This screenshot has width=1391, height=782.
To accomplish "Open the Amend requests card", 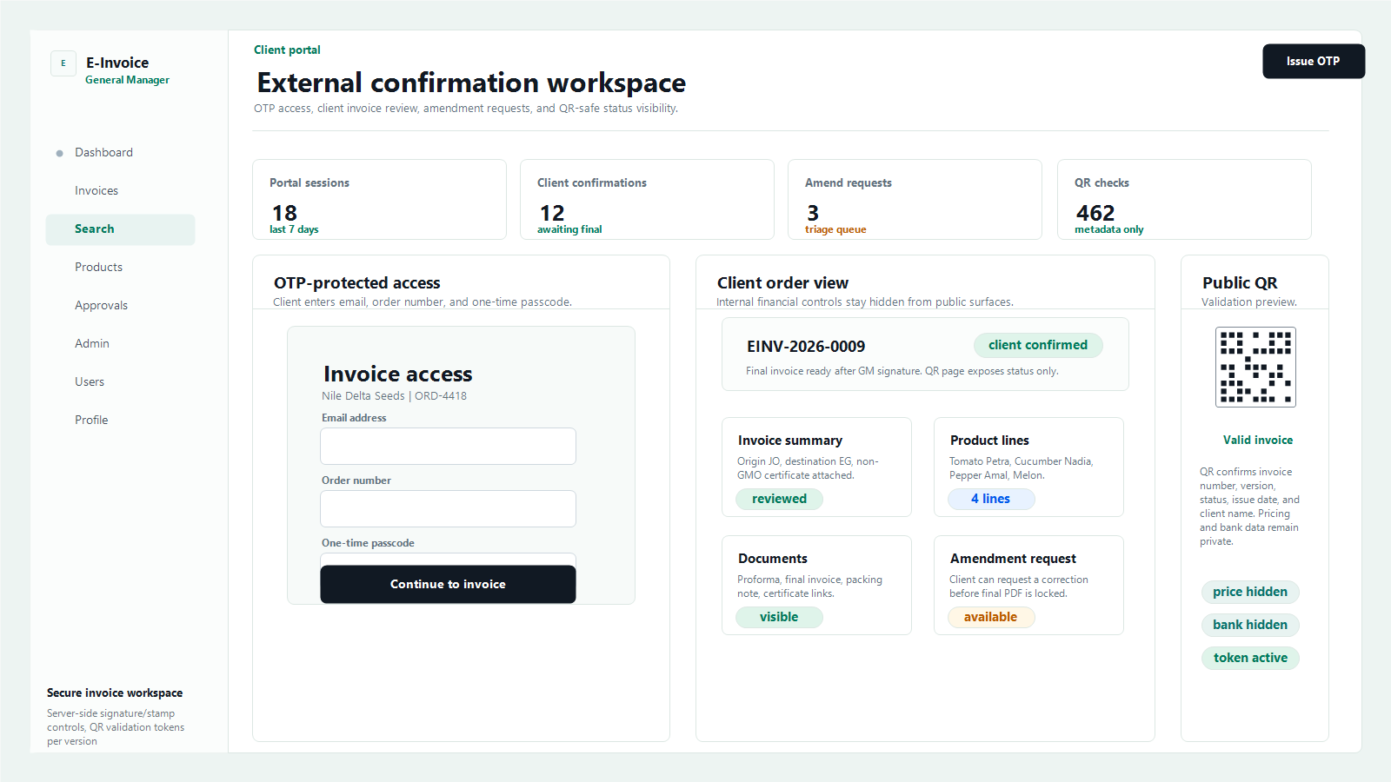I will pyautogui.click(x=915, y=200).
